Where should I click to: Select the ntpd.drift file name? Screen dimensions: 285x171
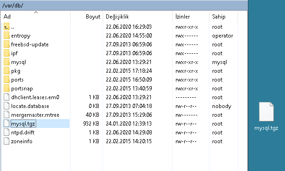pos(23,133)
